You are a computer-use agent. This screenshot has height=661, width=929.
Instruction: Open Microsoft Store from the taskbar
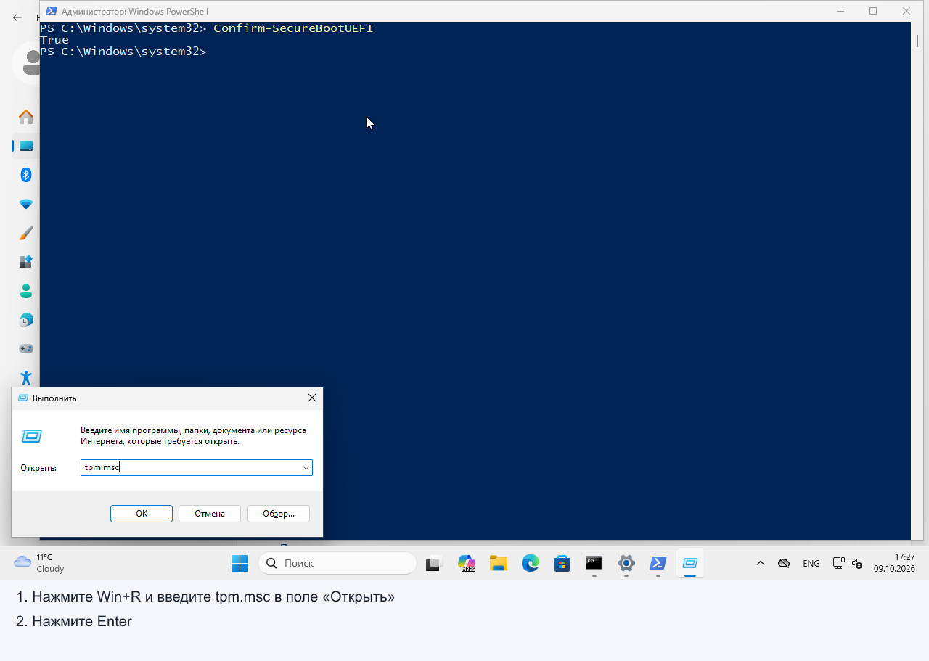(562, 563)
